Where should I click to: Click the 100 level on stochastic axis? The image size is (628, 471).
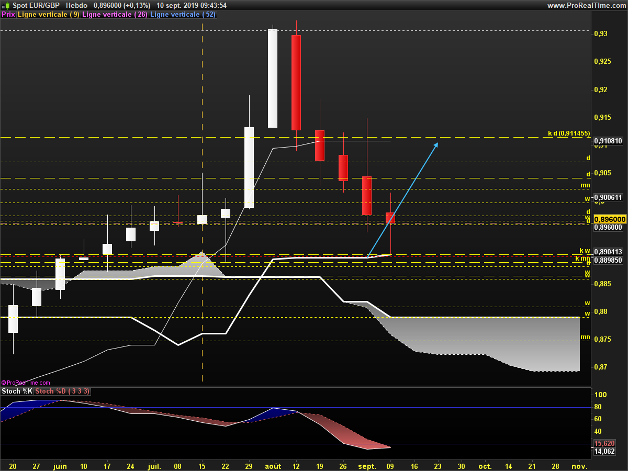tap(602, 395)
